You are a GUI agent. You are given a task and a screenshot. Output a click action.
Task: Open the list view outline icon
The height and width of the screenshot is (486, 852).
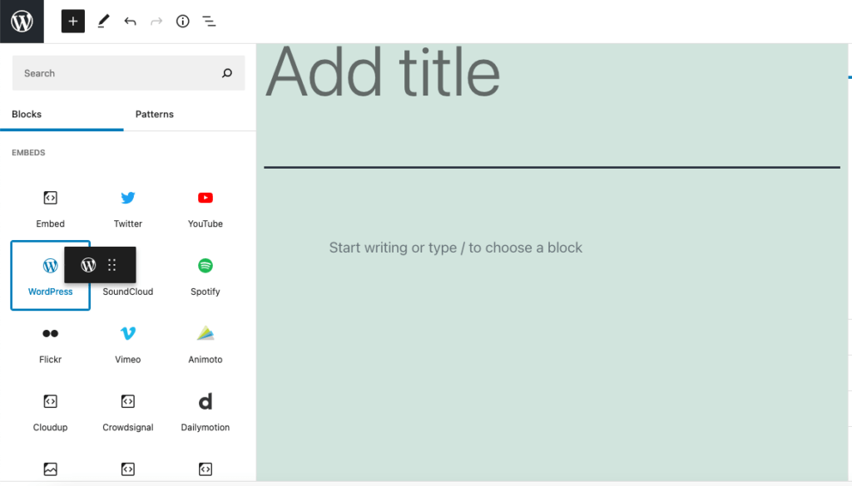coord(209,21)
